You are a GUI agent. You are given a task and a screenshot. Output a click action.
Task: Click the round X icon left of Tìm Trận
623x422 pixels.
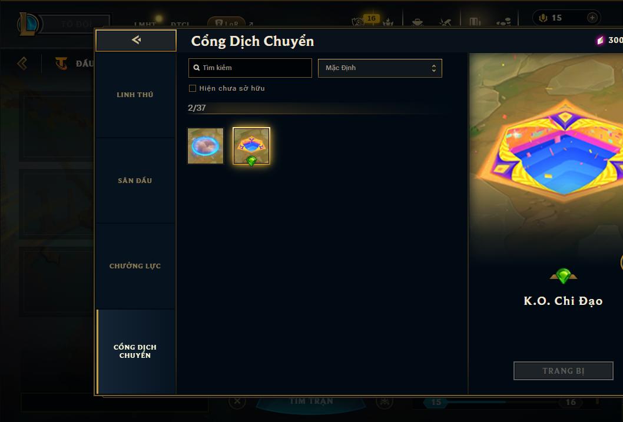point(237,401)
